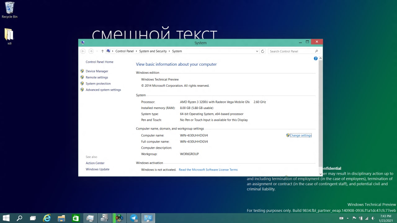The image size is (397, 223).
Task: Open Control Panel Home link
Action: tap(100, 62)
